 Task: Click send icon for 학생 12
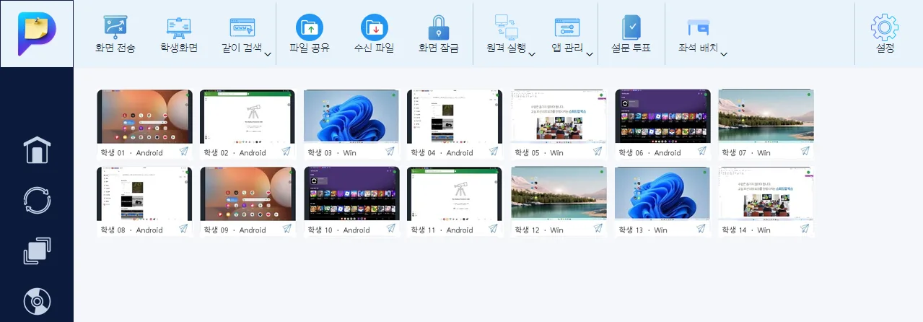tap(598, 229)
